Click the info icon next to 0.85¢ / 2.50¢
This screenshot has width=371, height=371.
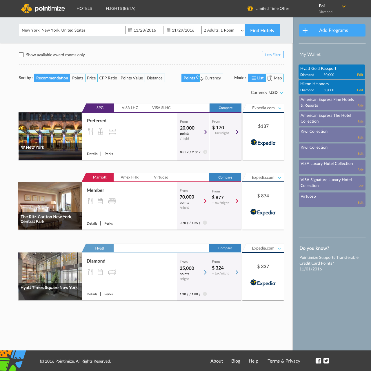tap(205, 152)
